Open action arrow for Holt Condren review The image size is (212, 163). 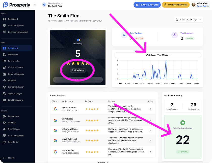point(150,152)
